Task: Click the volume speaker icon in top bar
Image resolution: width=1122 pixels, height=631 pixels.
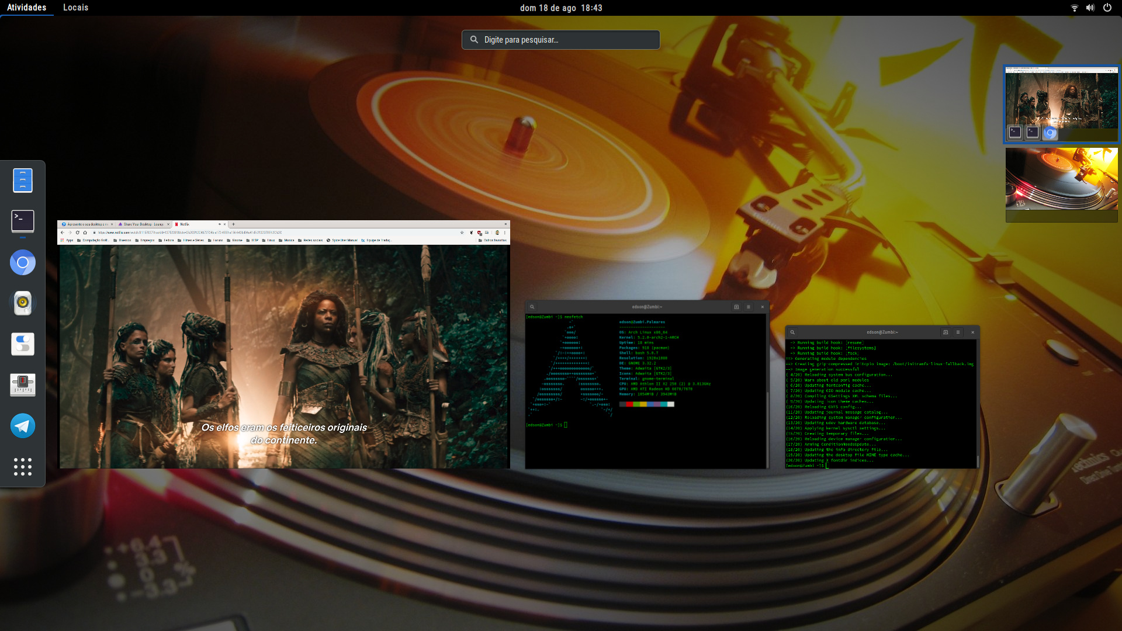Action: tap(1090, 8)
